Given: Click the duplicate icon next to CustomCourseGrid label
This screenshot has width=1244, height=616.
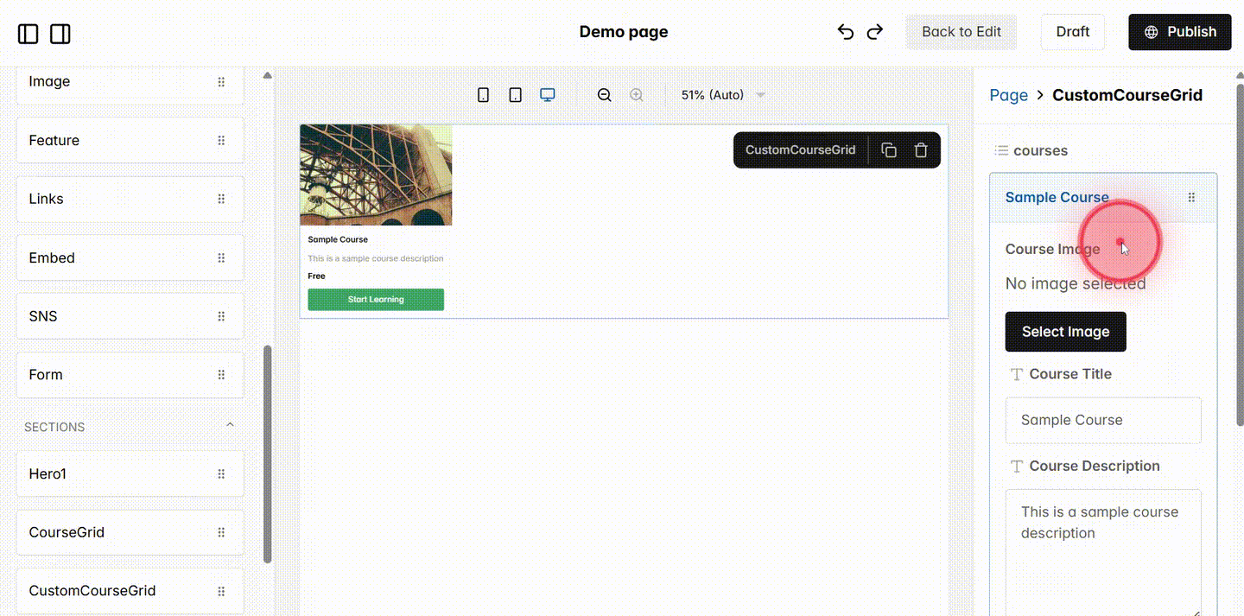Looking at the screenshot, I should [x=889, y=149].
